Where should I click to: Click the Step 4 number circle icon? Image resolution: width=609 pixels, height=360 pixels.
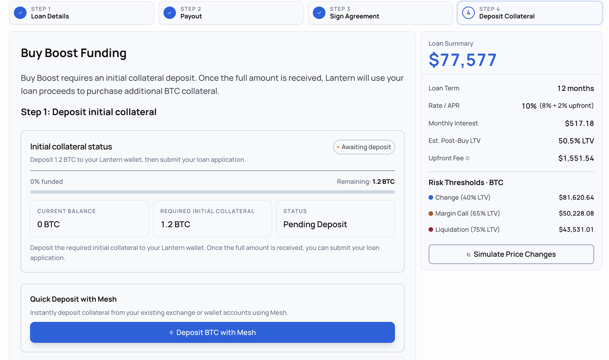[x=469, y=13]
